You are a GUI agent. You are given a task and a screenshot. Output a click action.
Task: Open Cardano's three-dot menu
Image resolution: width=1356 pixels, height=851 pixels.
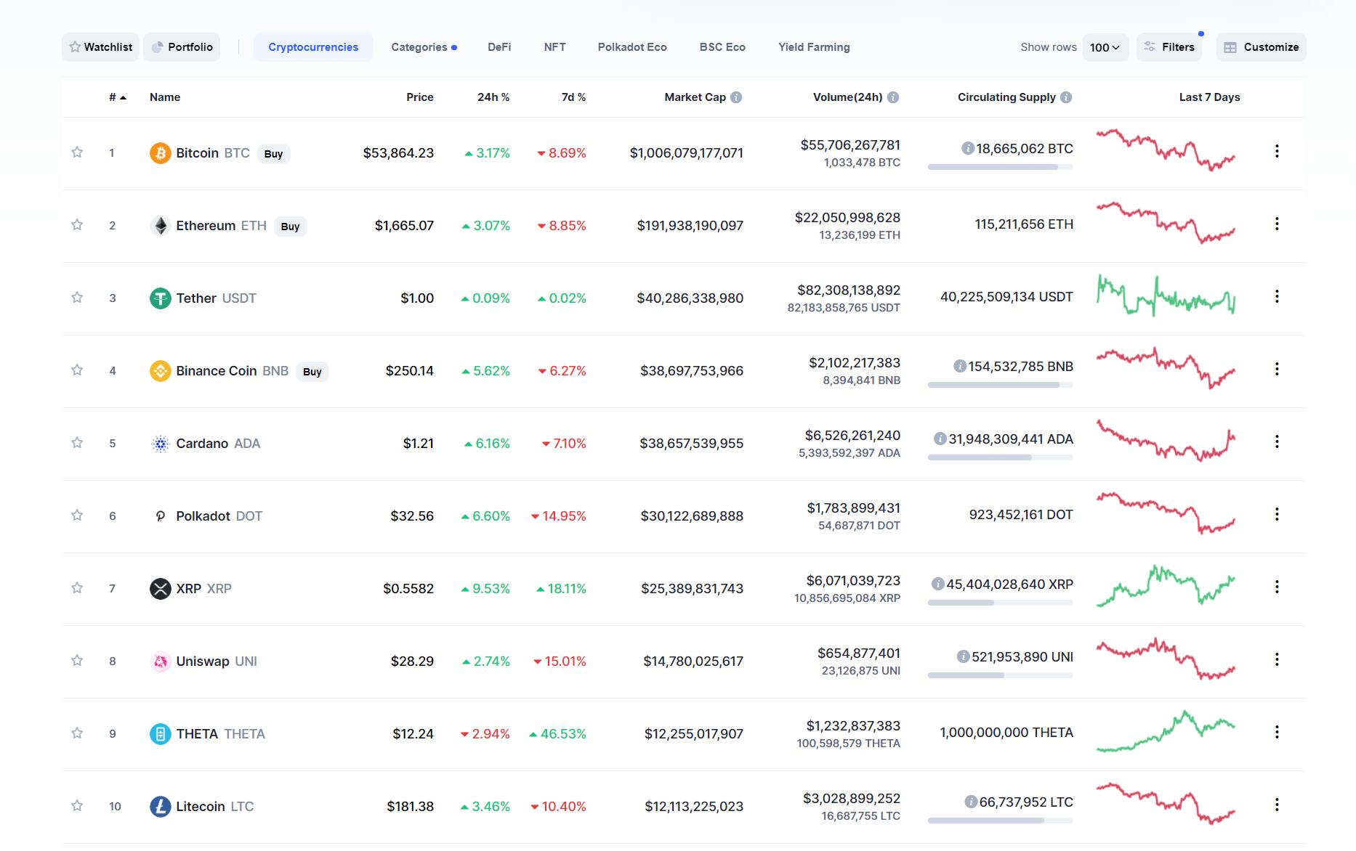pyautogui.click(x=1277, y=441)
